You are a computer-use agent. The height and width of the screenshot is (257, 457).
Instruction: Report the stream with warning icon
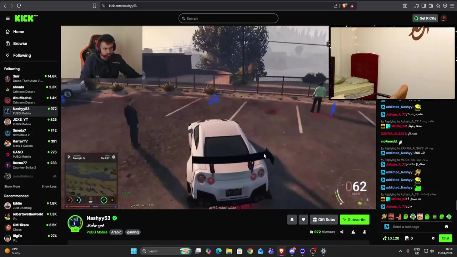353,232
